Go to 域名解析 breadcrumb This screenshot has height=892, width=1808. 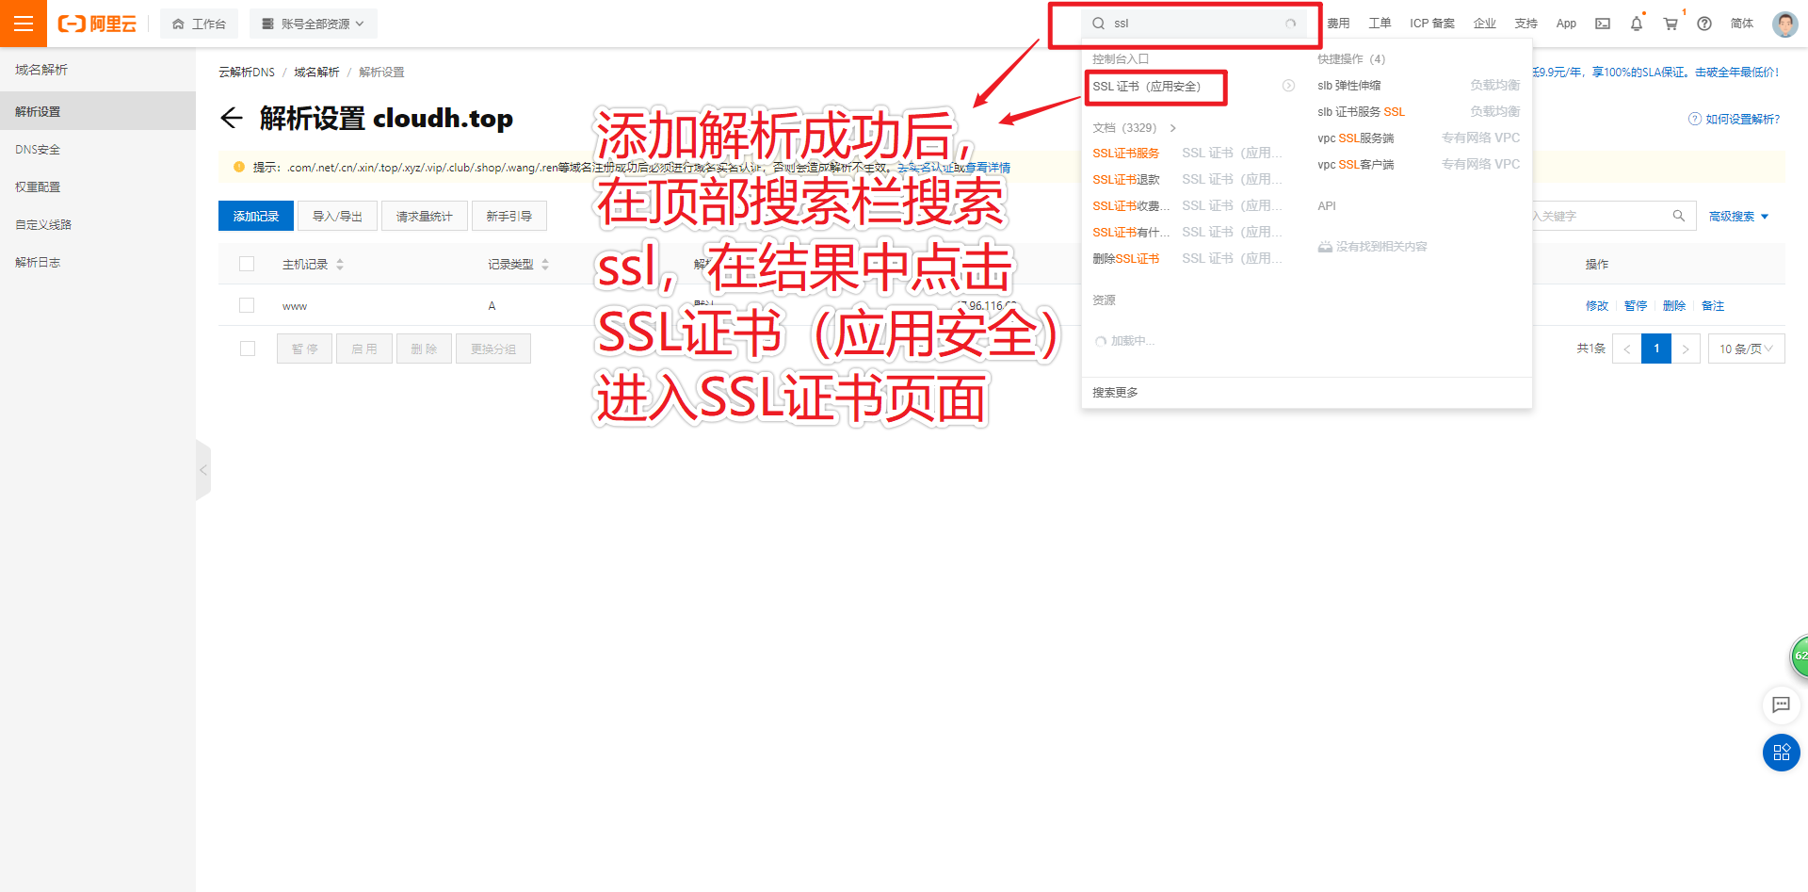coord(316,73)
